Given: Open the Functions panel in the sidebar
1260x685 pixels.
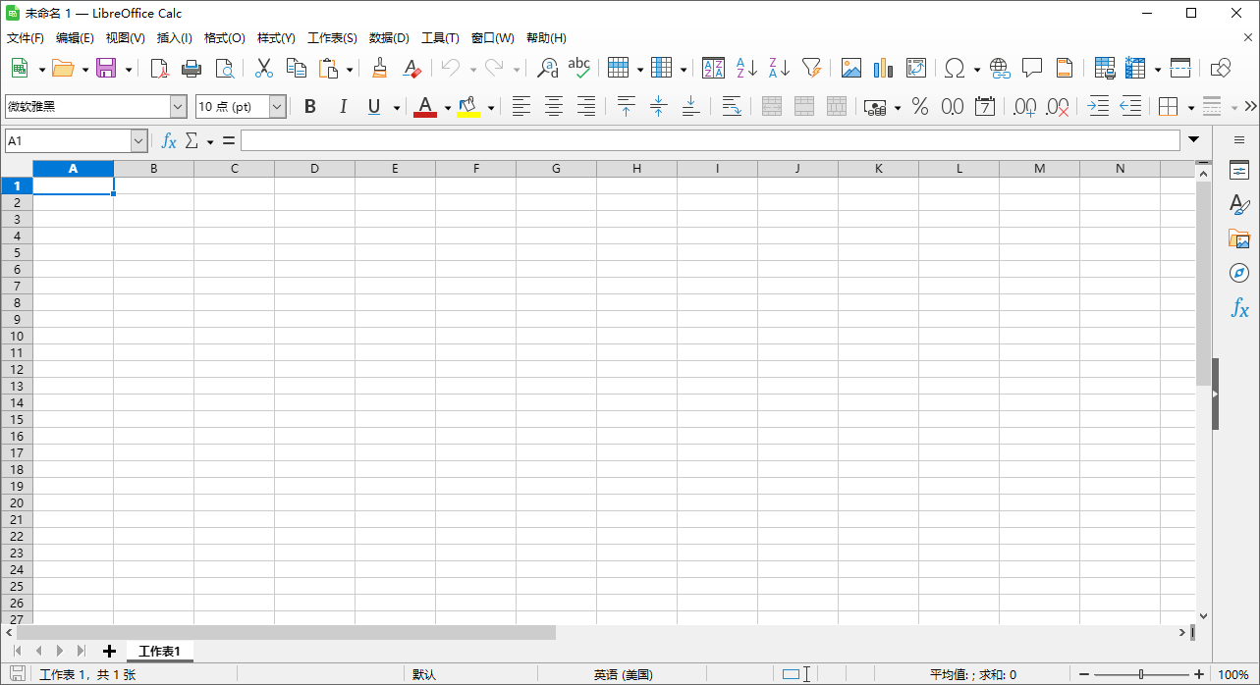Looking at the screenshot, I should pyautogui.click(x=1239, y=309).
